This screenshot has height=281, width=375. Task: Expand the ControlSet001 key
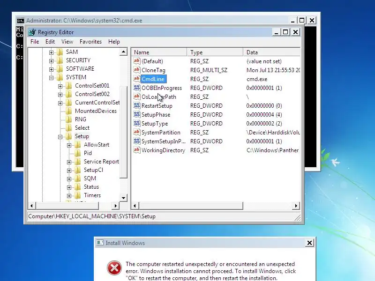(x=60, y=86)
